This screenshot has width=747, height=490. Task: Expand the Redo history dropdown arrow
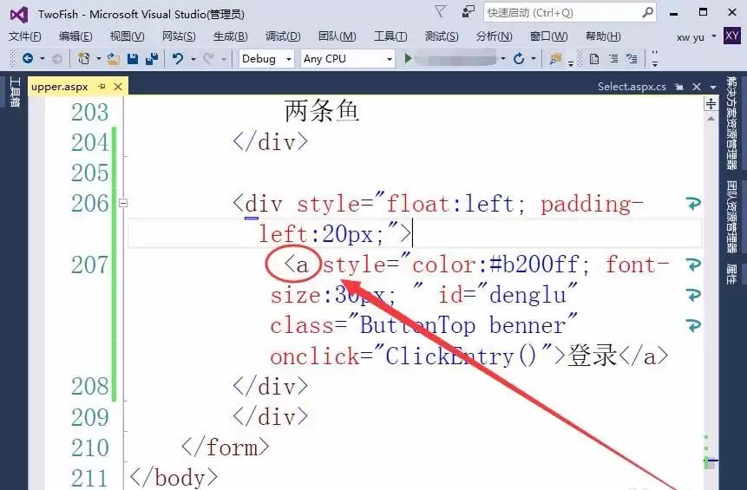224,59
